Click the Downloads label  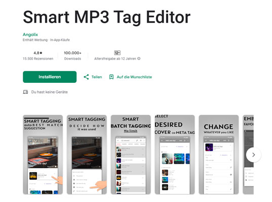(72, 59)
